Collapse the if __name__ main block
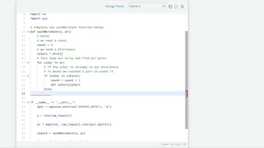Screen dimensions: 264x148 point(28,102)
